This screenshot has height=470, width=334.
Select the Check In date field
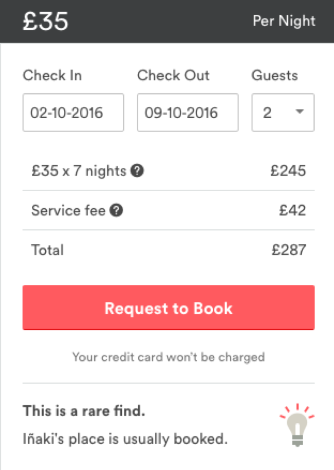pyautogui.click(x=73, y=113)
